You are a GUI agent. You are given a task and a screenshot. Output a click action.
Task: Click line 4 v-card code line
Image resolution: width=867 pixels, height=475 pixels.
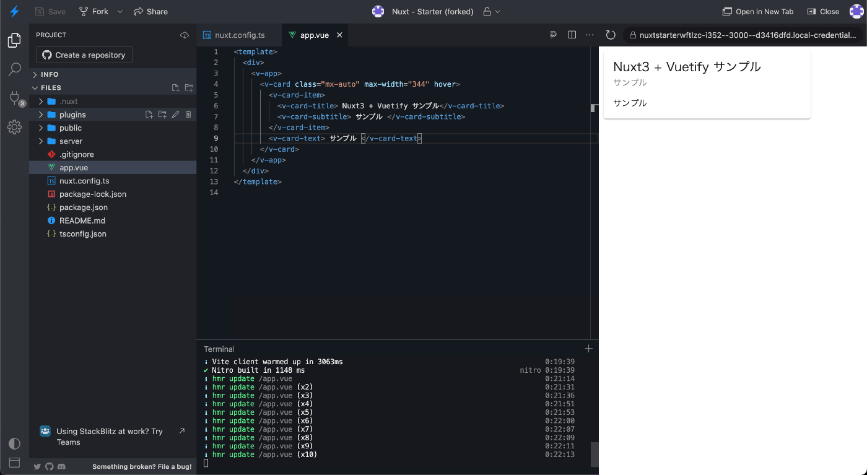pyautogui.click(x=360, y=84)
